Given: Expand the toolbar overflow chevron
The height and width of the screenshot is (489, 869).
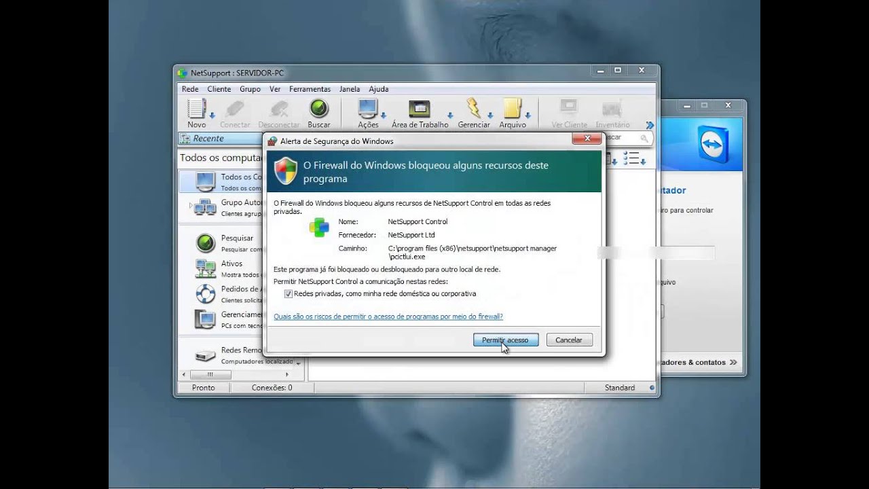Looking at the screenshot, I should 650,125.
